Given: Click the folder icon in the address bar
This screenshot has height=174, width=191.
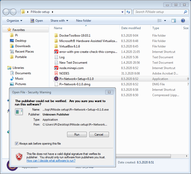Looking at the screenshot, I should [x=23, y=12].
